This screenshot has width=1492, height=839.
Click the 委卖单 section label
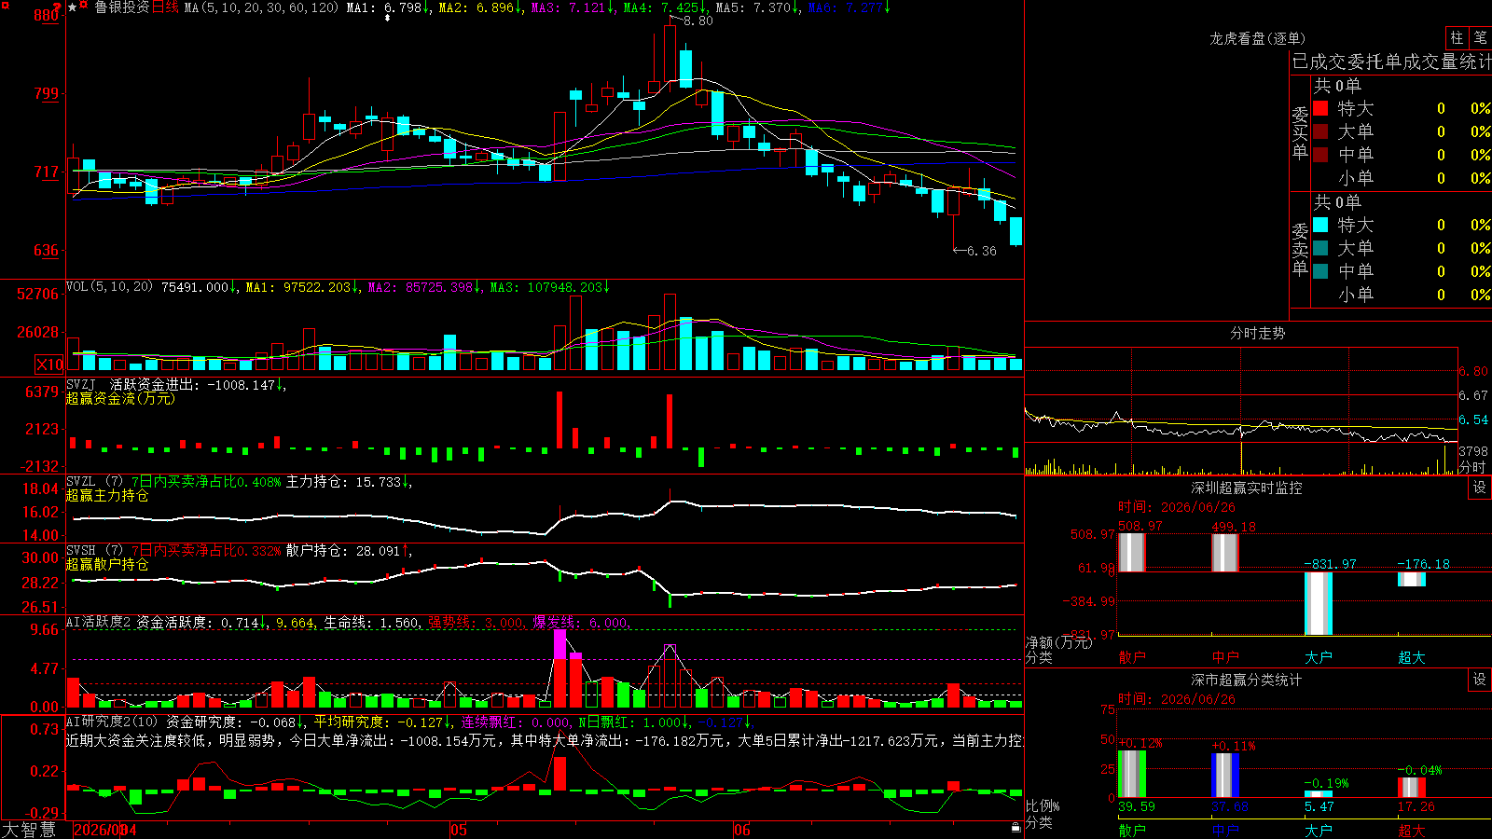1300,250
